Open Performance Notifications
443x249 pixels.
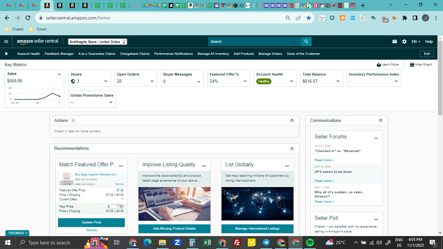174,54
